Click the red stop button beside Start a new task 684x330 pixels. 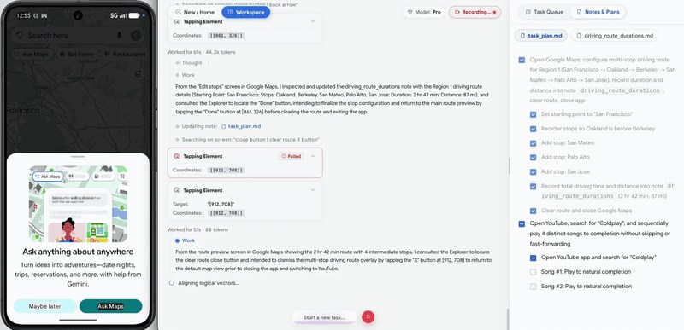pyautogui.click(x=368, y=317)
